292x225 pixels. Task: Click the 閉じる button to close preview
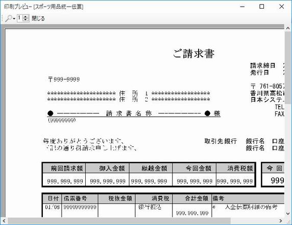[38, 18]
